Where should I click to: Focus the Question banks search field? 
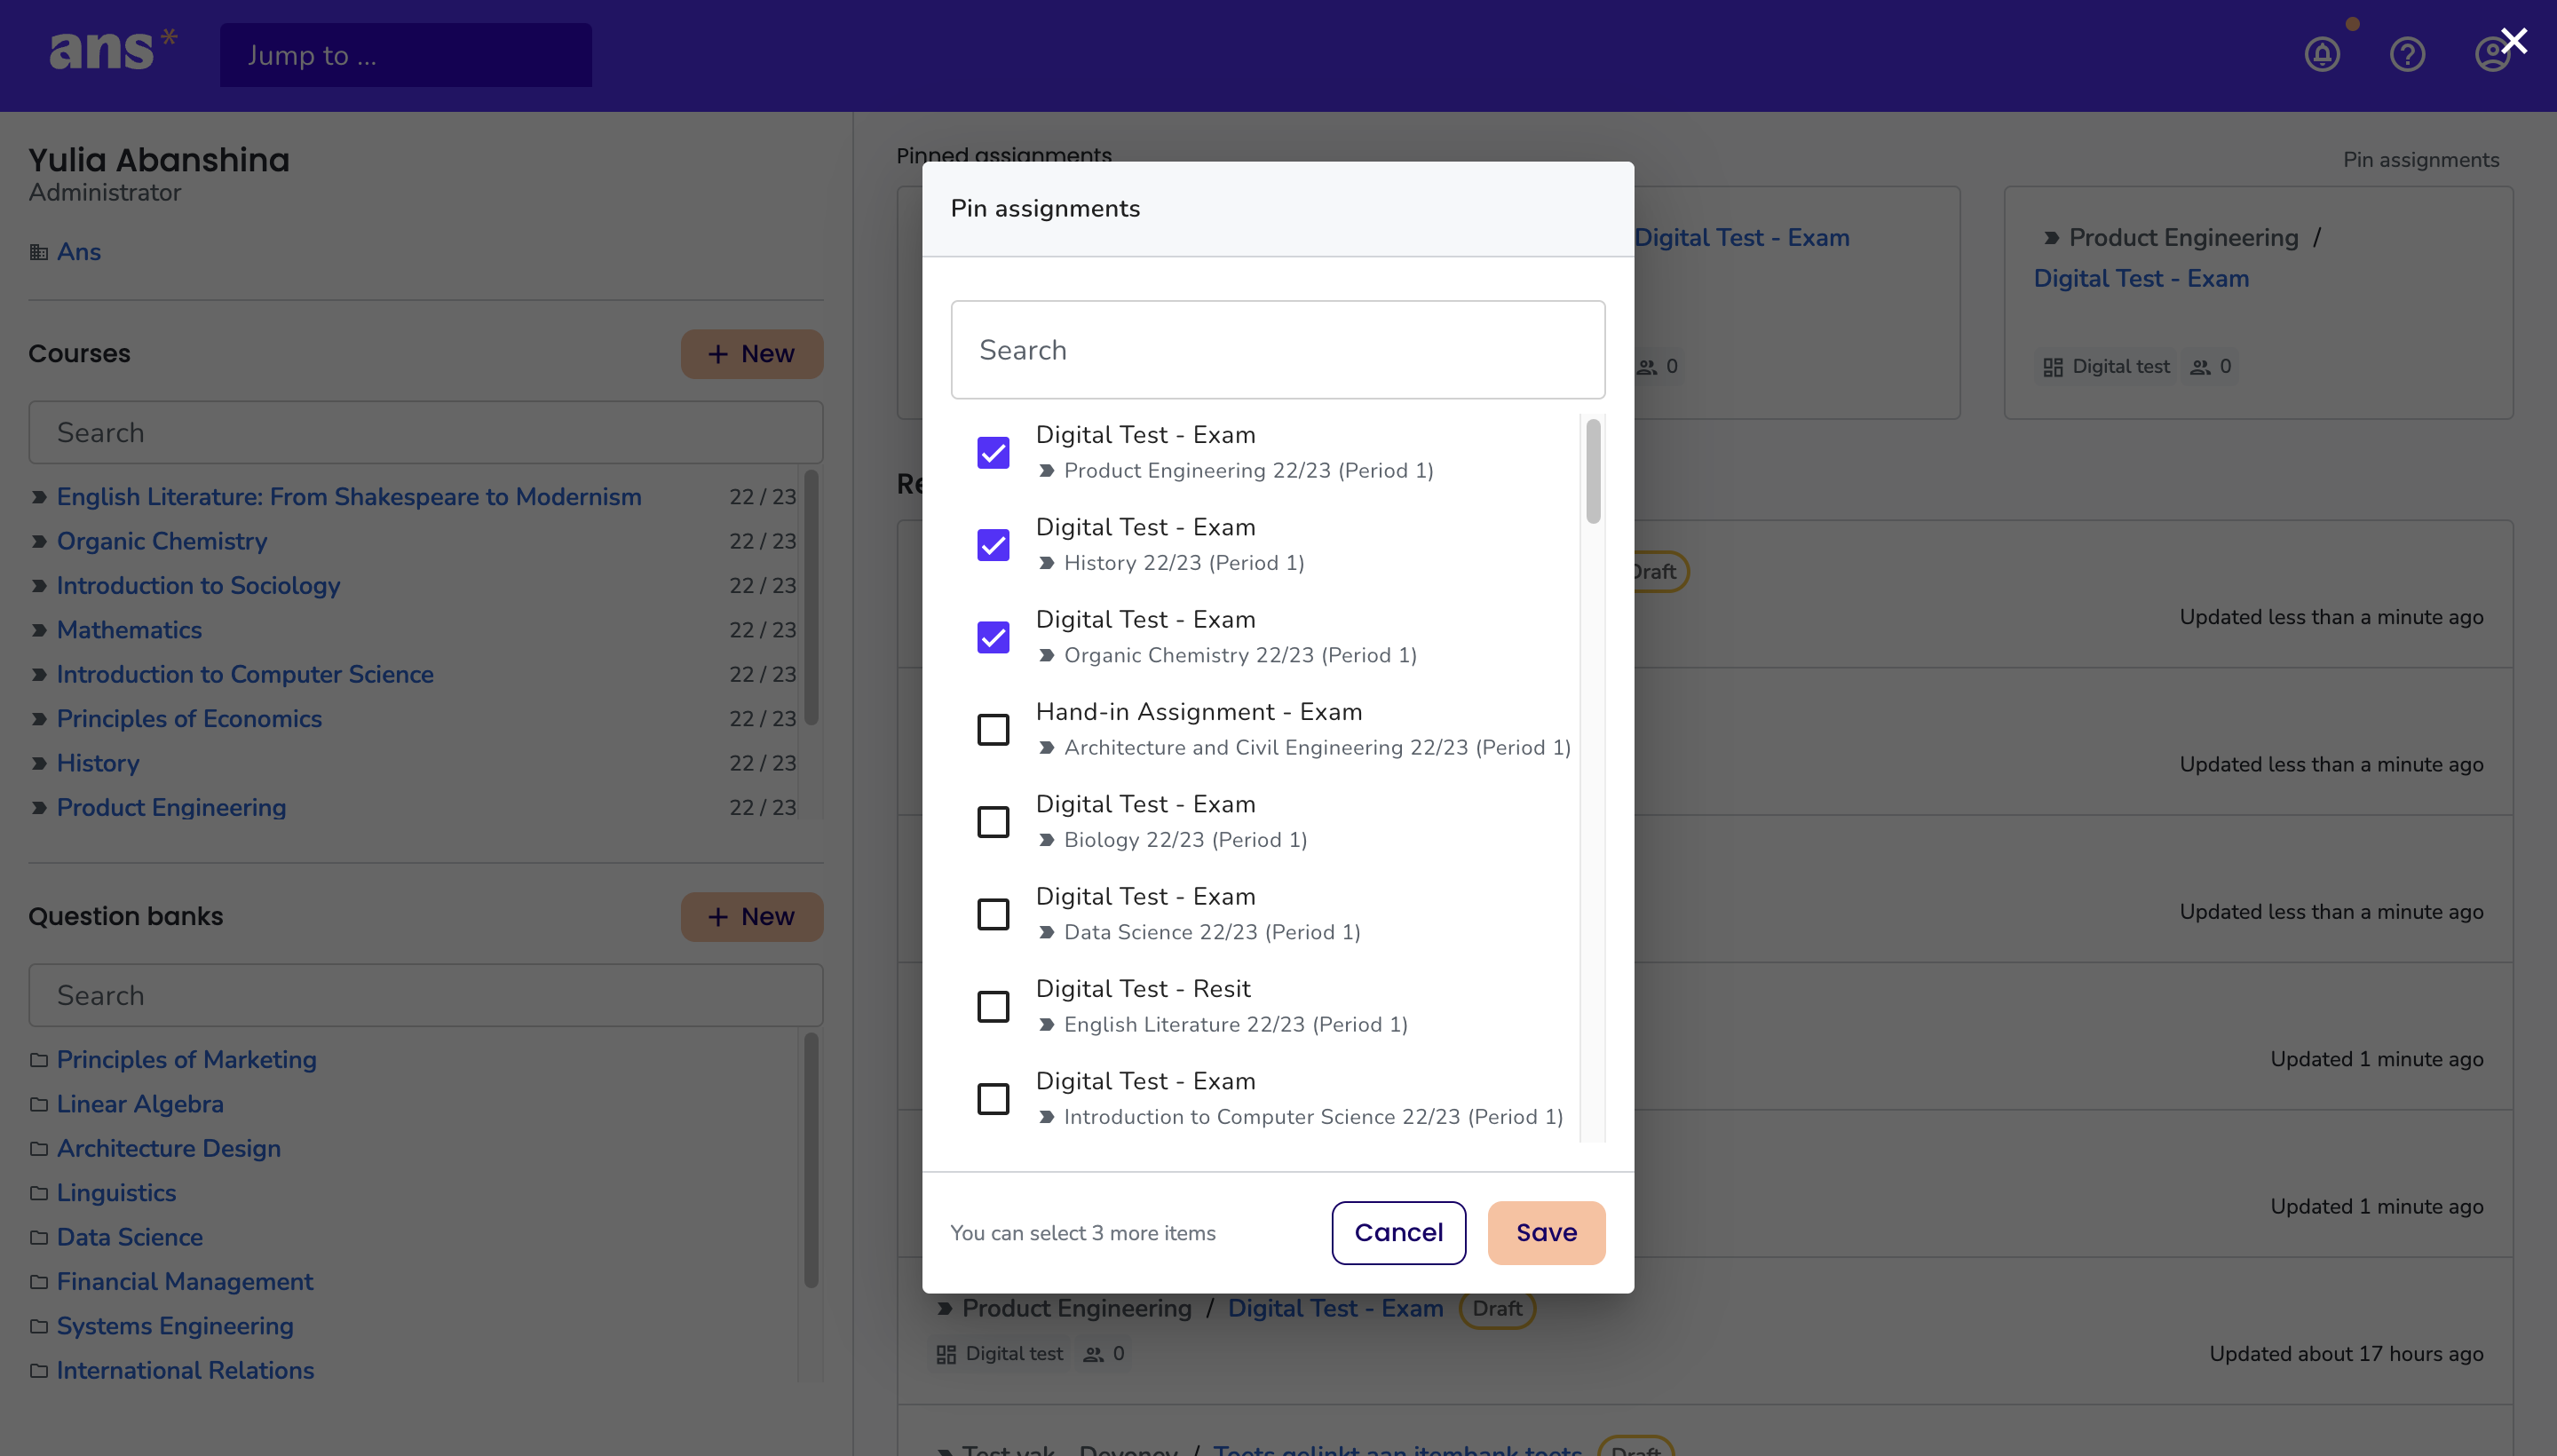[x=426, y=996]
